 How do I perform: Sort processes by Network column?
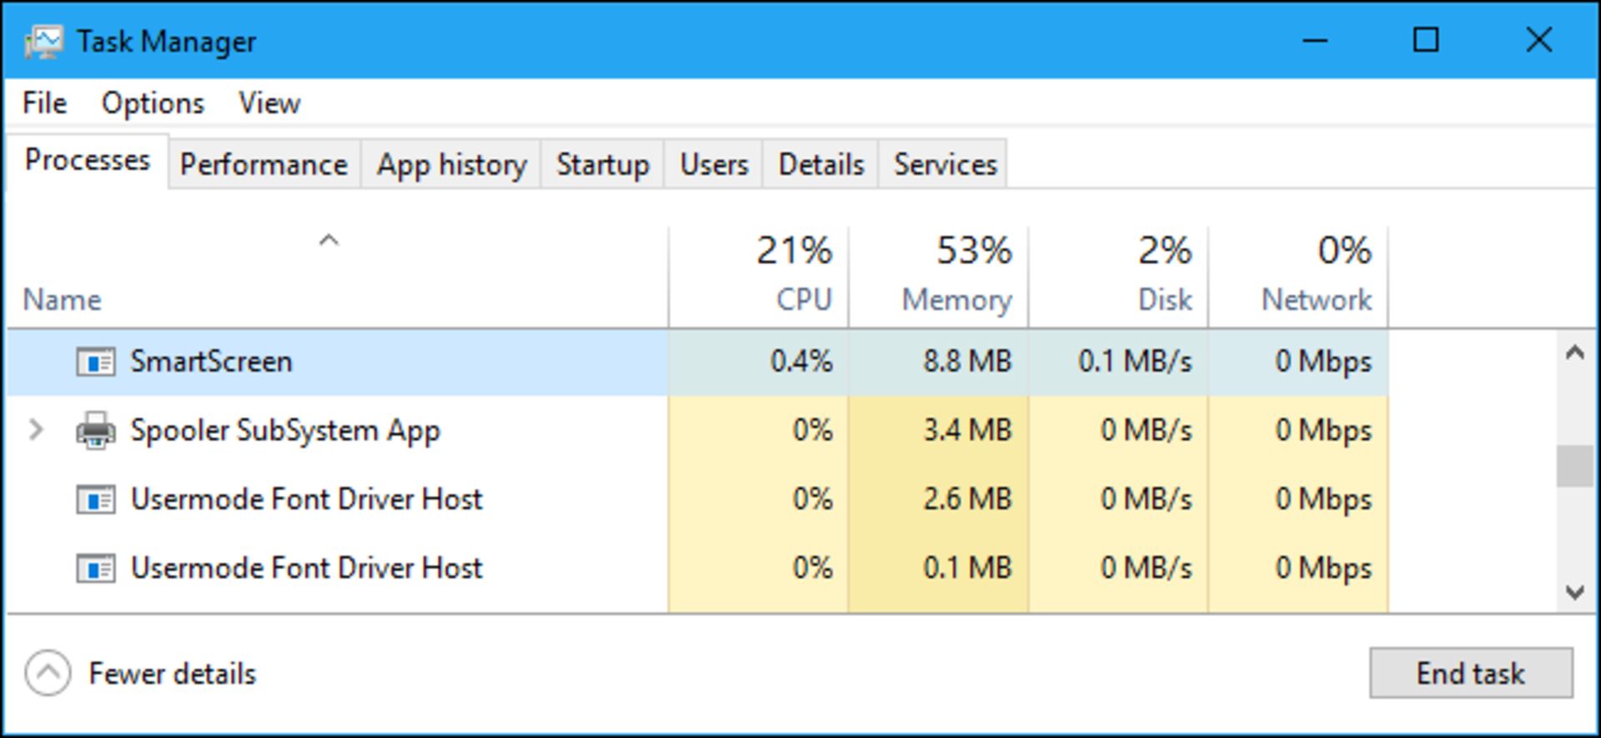(1299, 276)
